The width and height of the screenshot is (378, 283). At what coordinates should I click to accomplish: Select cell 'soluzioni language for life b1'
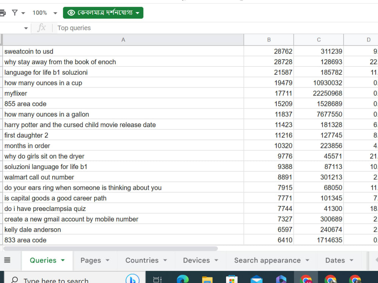[123, 166]
